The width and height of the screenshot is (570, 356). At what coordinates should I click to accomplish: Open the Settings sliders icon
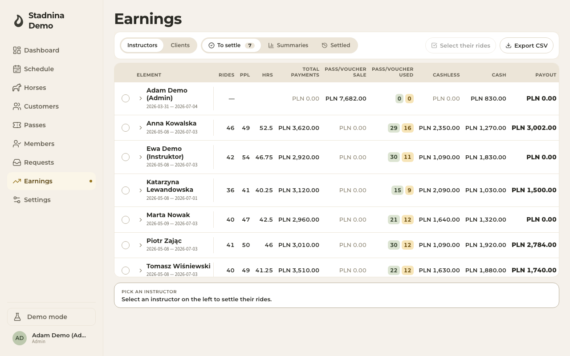[17, 200]
